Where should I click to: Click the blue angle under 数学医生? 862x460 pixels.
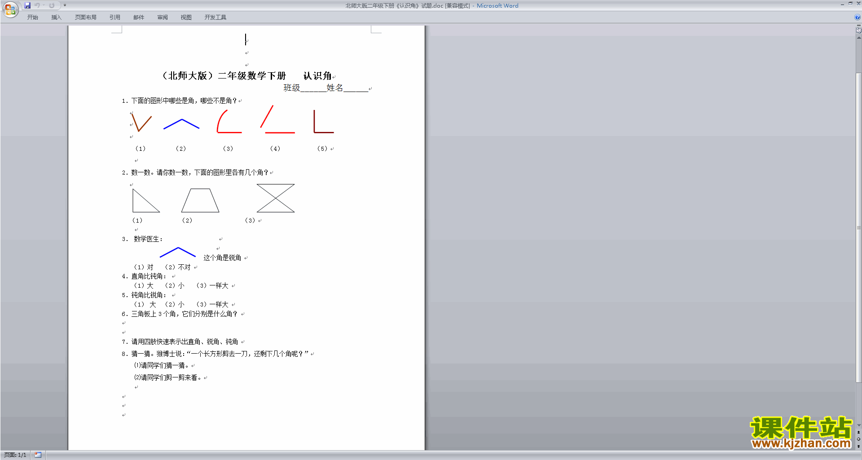tap(178, 252)
